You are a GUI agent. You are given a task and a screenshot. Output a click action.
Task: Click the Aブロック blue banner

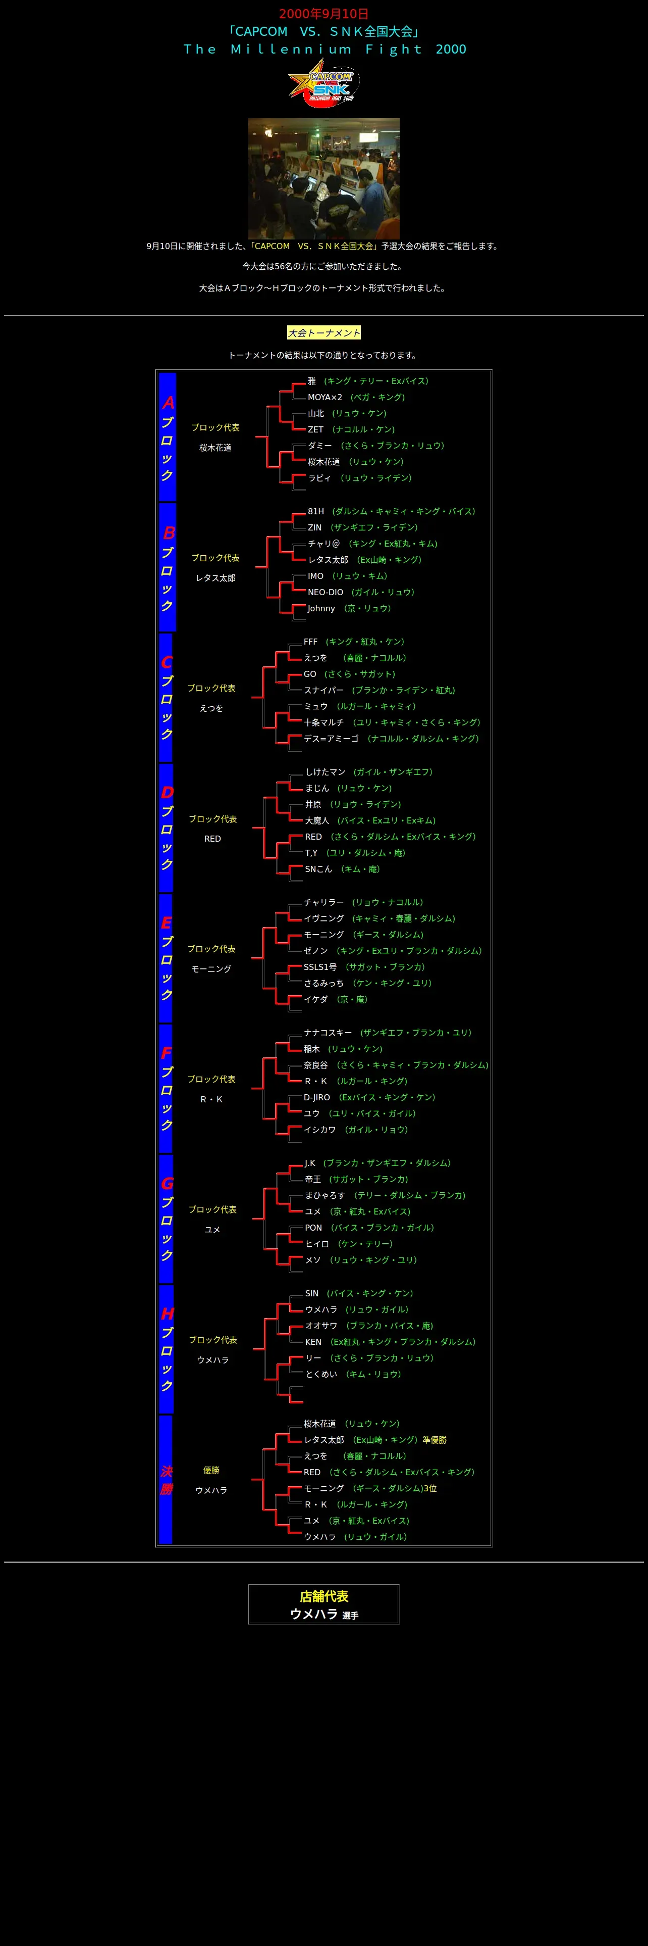[168, 437]
